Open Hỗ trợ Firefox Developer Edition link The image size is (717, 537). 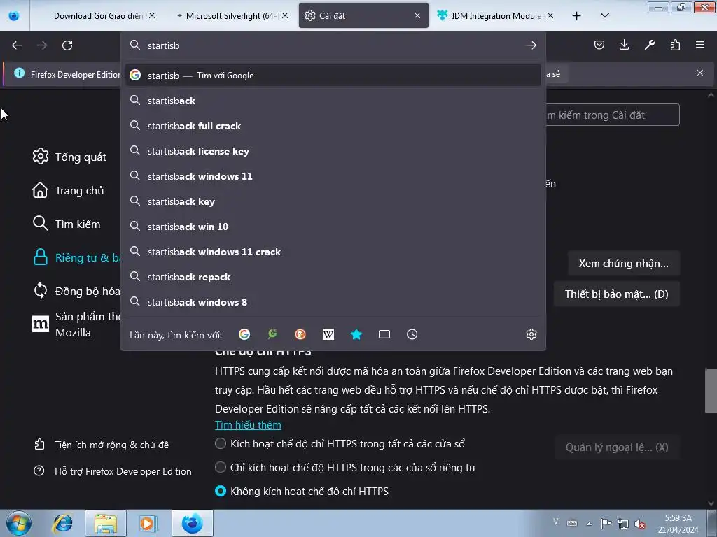[113, 471]
